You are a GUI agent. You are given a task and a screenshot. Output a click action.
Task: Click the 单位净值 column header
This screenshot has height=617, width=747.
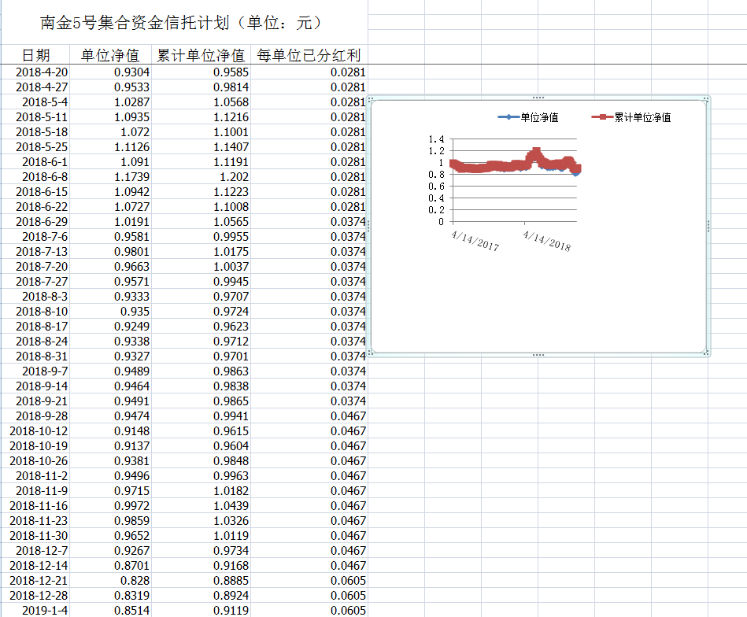(110, 55)
